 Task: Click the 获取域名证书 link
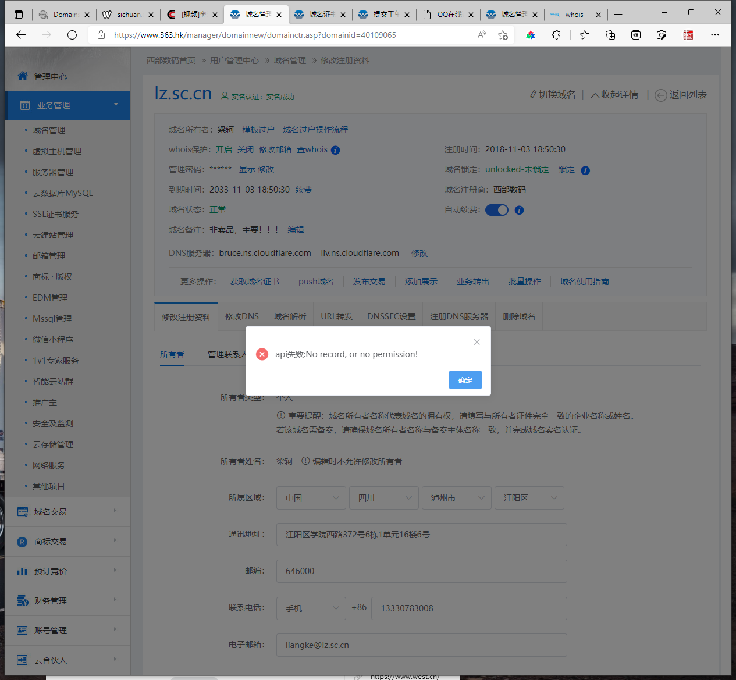[254, 282]
